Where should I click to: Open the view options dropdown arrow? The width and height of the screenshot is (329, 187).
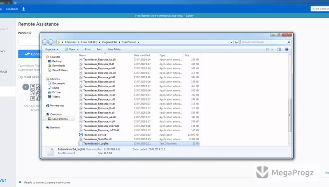[x=272, y=49]
